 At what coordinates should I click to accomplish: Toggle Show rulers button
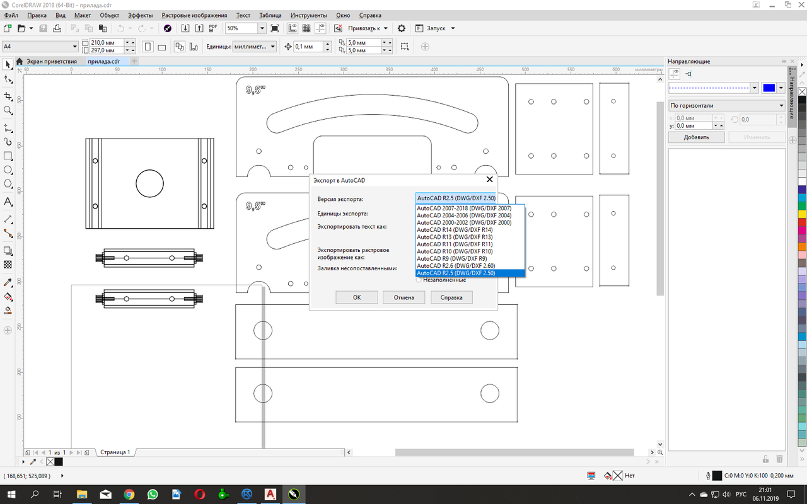tap(293, 28)
